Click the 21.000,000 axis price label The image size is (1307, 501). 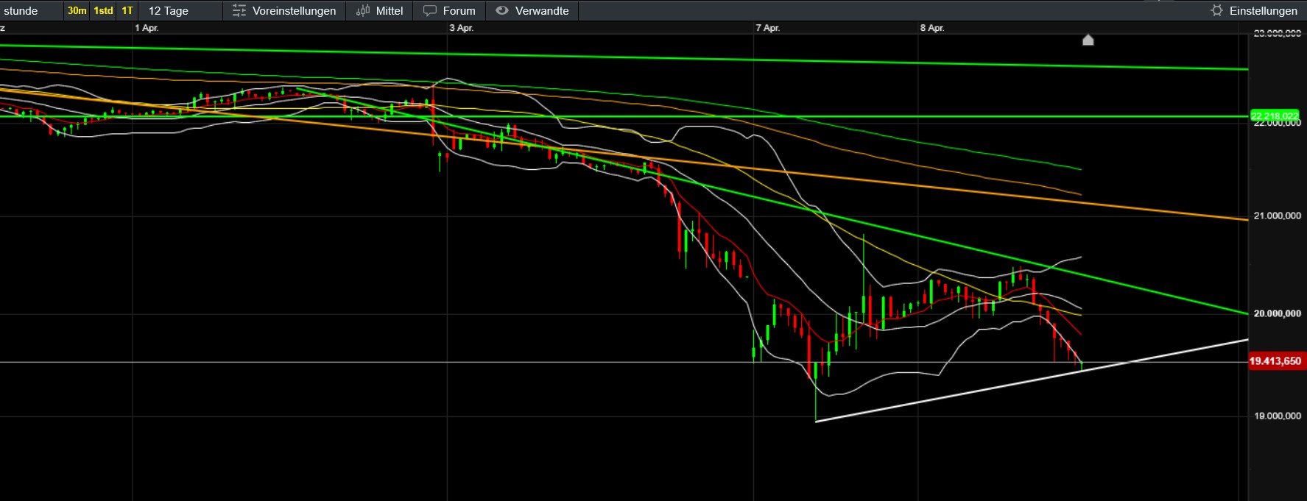1277,216
